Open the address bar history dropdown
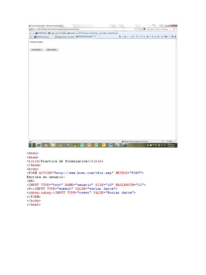Viewport: 206px width, 275px height. coord(135,29)
